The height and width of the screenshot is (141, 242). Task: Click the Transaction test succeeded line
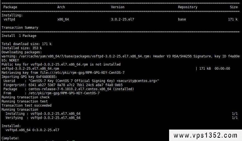pos(27,105)
